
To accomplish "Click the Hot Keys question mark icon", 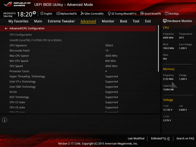I will tap(167, 13).
